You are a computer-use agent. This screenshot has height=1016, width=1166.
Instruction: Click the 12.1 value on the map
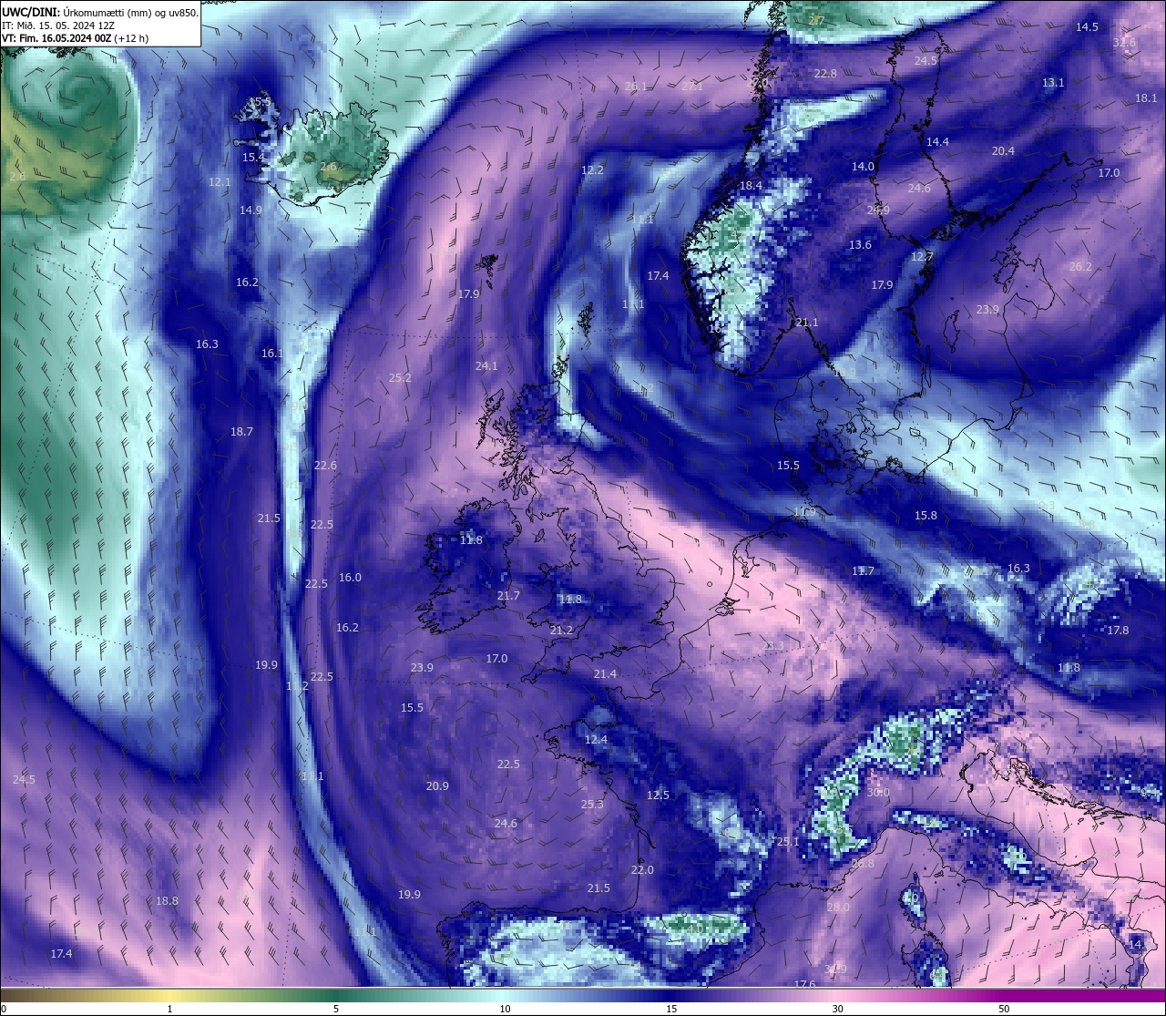[x=220, y=182]
